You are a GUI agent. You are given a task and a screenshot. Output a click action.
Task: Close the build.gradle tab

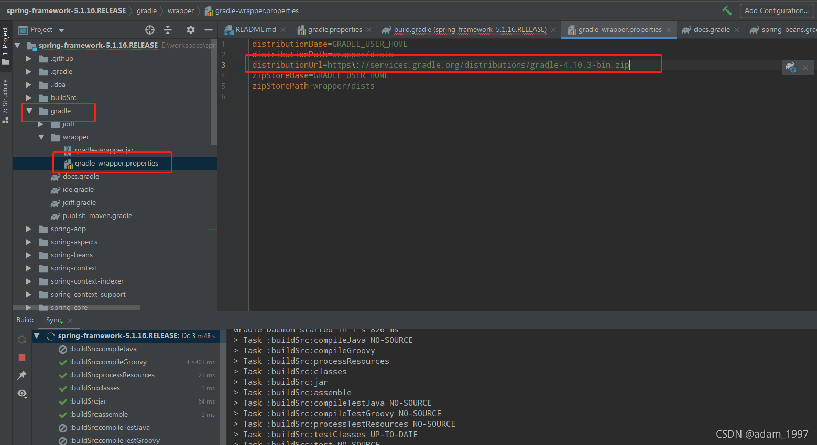[553, 30]
